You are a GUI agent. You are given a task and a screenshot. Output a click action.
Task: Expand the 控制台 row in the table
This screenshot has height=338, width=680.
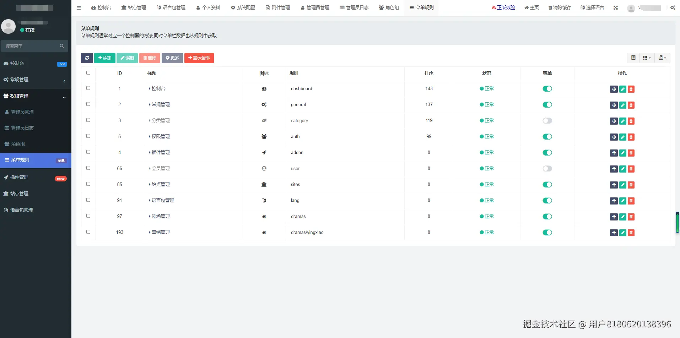click(150, 89)
